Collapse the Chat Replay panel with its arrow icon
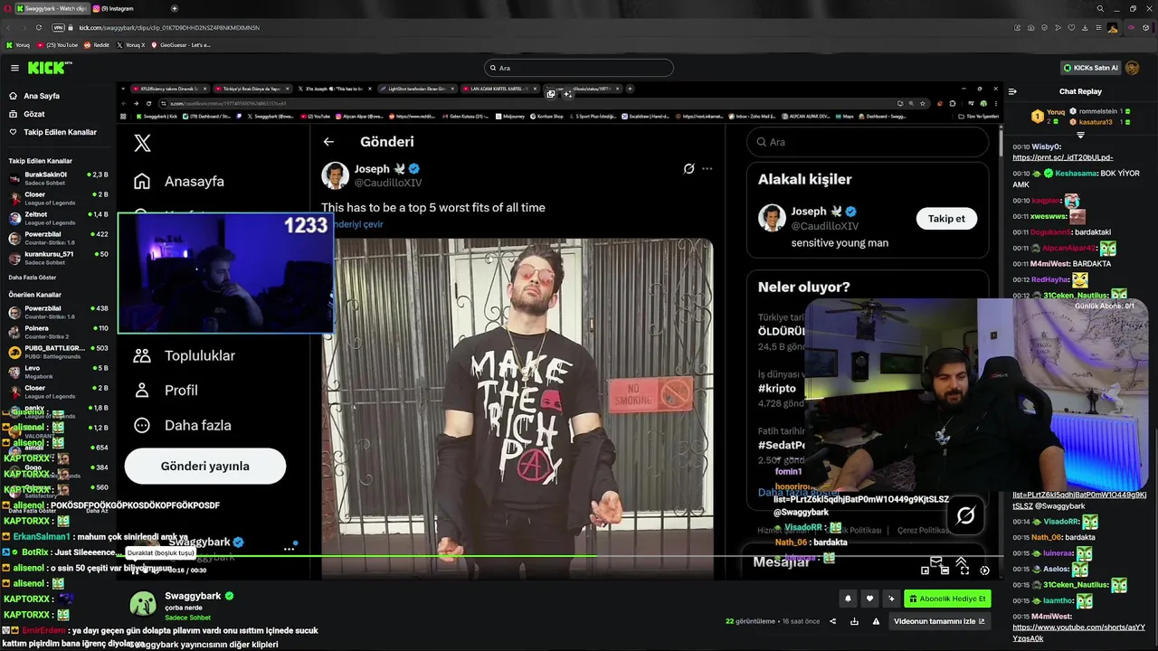This screenshot has width=1158, height=651. (1012, 91)
